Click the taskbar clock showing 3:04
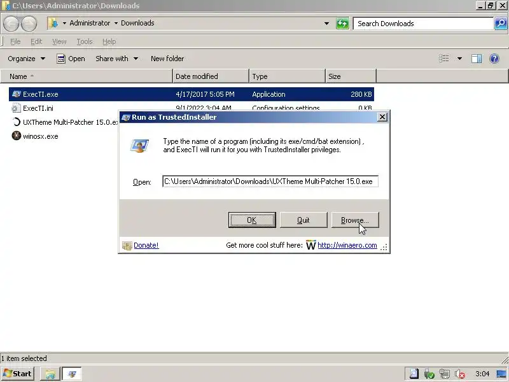Image resolution: width=509 pixels, height=382 pixels. click(482, 374)
